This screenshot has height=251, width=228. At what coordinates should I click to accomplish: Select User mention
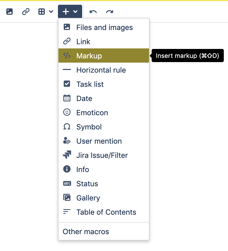(x=99, y=141)
